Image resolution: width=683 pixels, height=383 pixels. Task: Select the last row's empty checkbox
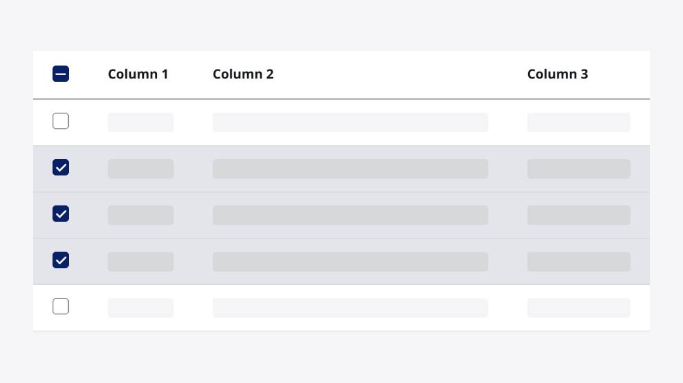(x=61, y=307)
